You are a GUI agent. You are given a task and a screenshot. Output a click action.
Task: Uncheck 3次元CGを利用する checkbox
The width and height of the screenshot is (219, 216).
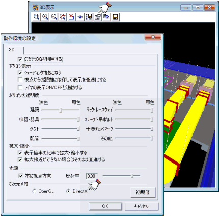pos(20,59)
